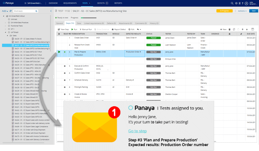Click the attachment paperclip column header
Screen dimensions: 259x151
pos(241,34)
